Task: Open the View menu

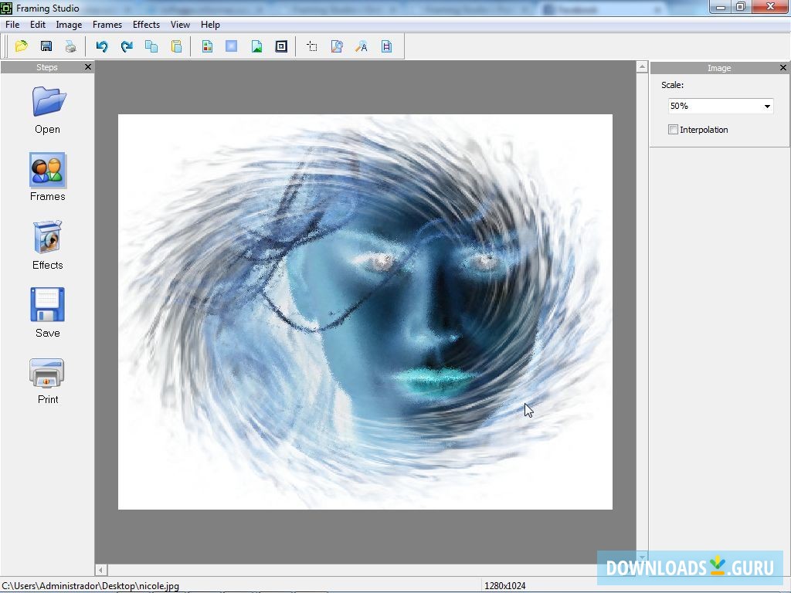Action: [x=180, y=24]
